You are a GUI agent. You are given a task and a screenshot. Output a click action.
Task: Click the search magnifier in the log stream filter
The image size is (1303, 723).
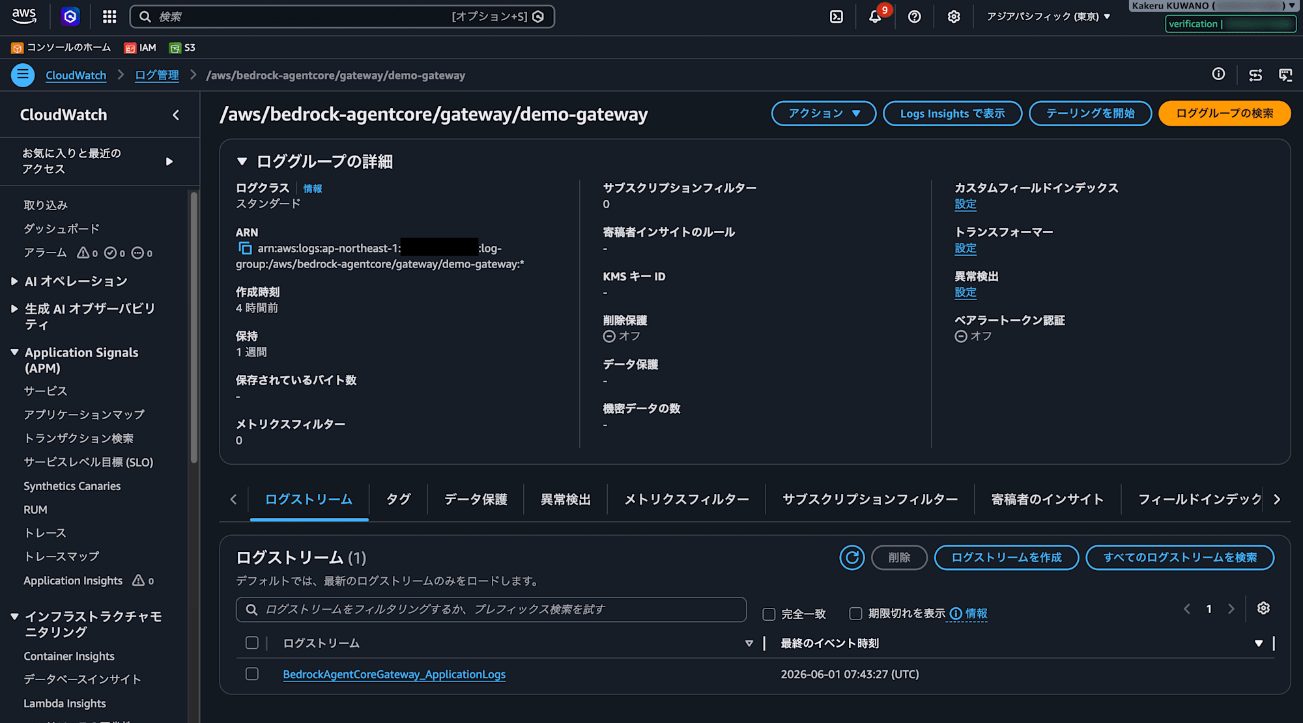tap(251, 609)
